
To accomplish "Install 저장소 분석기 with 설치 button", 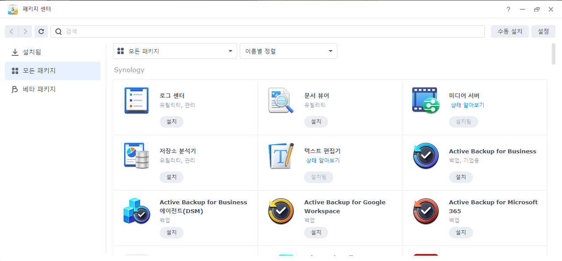I will [172, 177].
